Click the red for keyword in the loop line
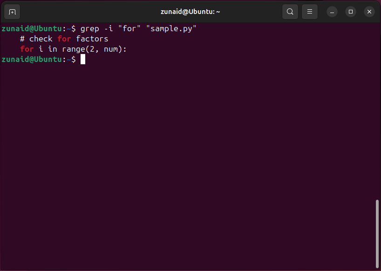 (x=27, y=49)
